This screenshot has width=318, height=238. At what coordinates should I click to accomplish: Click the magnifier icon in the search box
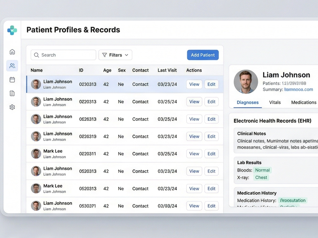coord(37,55)
